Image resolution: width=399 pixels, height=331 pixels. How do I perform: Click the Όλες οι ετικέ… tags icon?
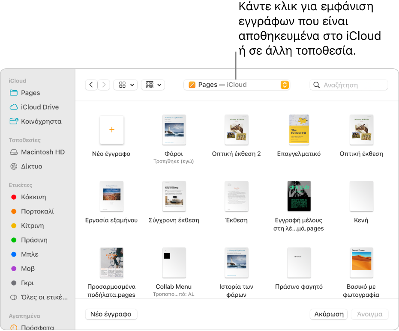click(x=14, y=297)
